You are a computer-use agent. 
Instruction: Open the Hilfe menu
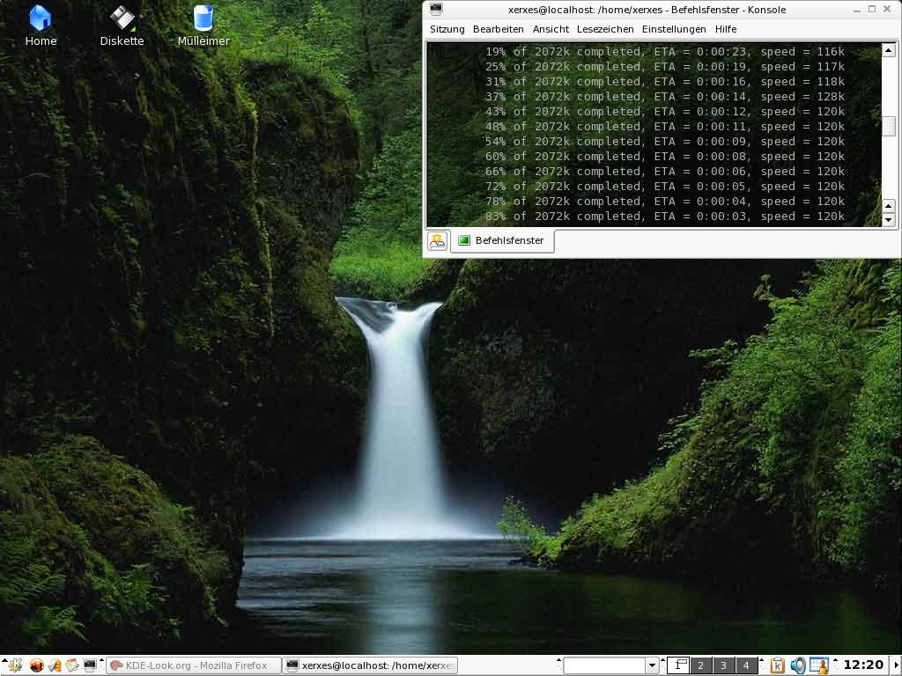(726, 29)
